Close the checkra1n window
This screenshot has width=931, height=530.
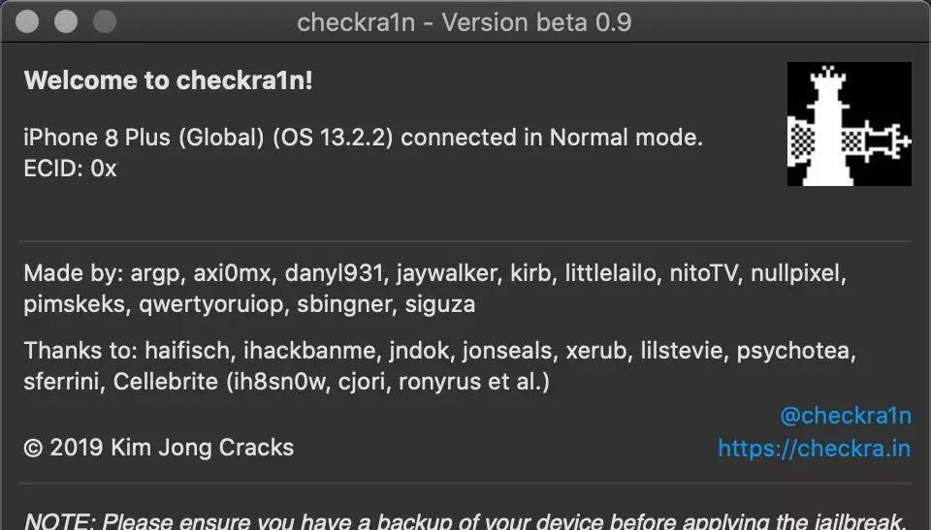[27, 22]
